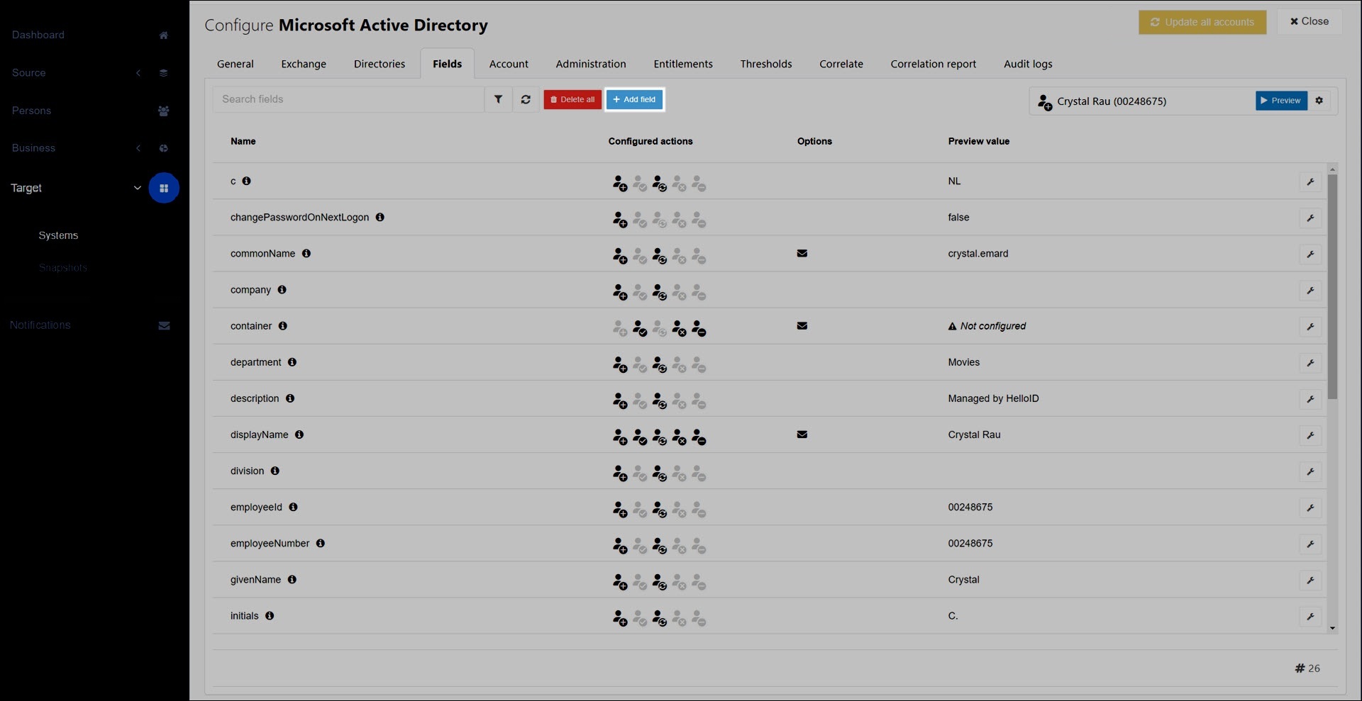Click into the Search fields input
Screen dimensions: 1362x701
[348, 99]
